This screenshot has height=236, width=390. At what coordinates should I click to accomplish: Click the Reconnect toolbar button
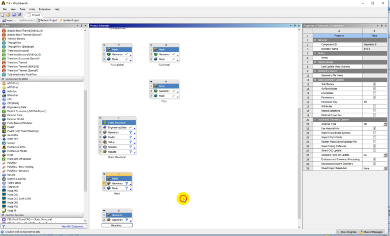(27, 20)
